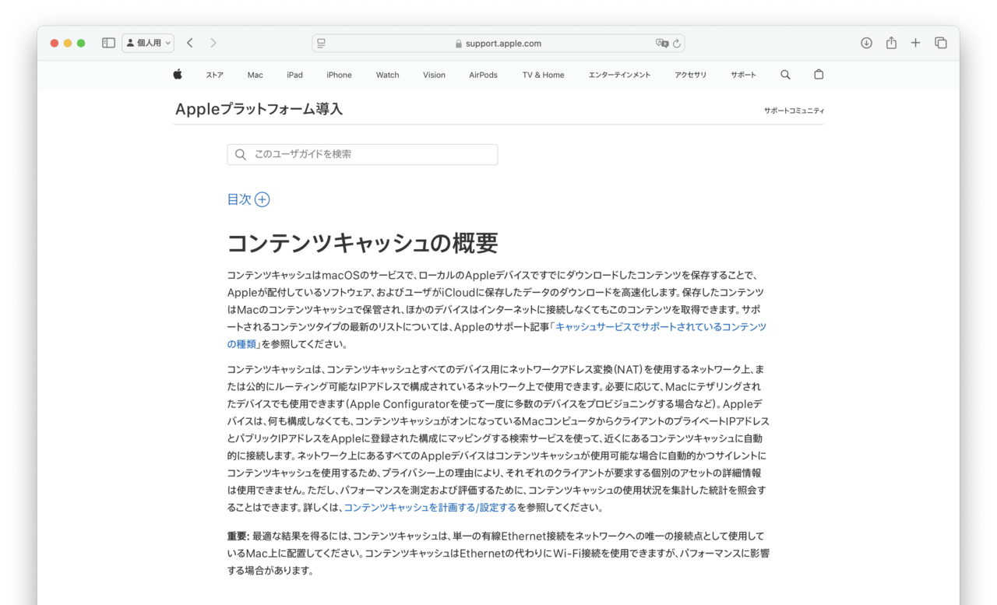Open the TV & Home navigation item

click(543, 76)
